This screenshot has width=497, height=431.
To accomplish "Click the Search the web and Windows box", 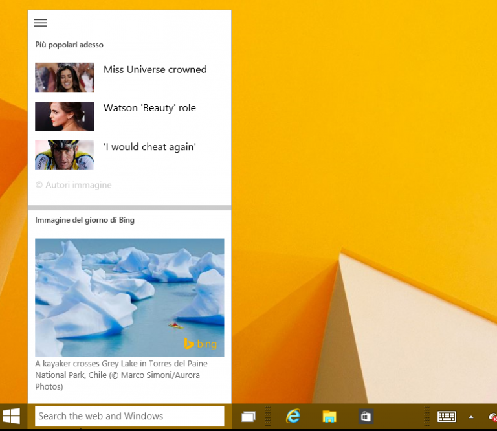I will coord(129,416).
